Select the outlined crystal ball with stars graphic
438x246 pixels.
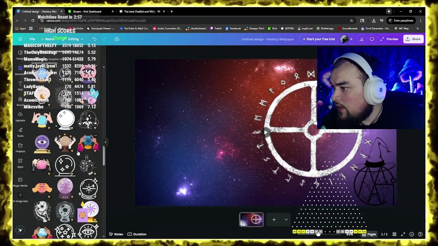pyautogui.click(x=65, y=165)
